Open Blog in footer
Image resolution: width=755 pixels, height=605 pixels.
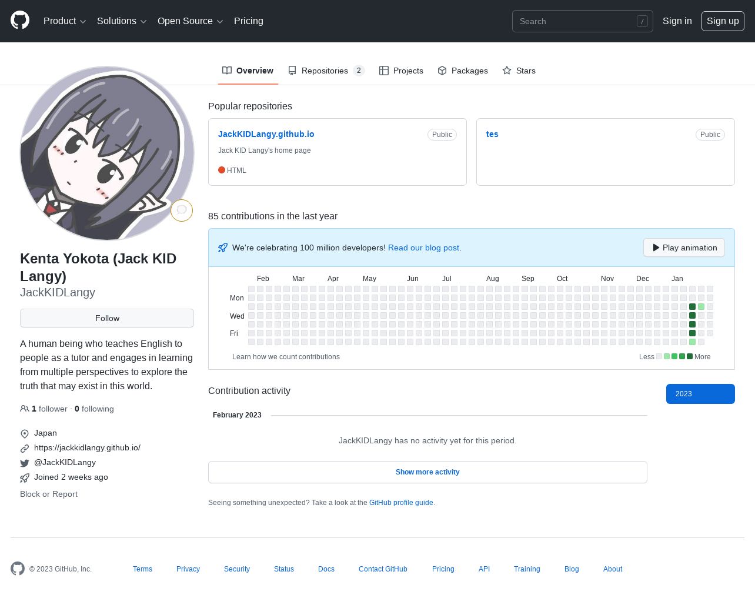[572, 569]
